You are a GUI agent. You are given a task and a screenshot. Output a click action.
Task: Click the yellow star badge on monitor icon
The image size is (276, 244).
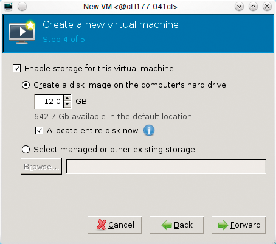pos(30,25)
